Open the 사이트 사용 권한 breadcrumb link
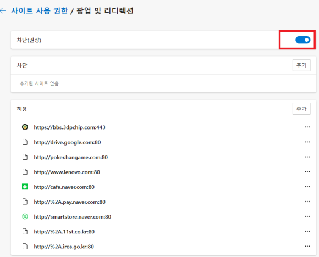 pyautogui.click(x=40, y=11)
